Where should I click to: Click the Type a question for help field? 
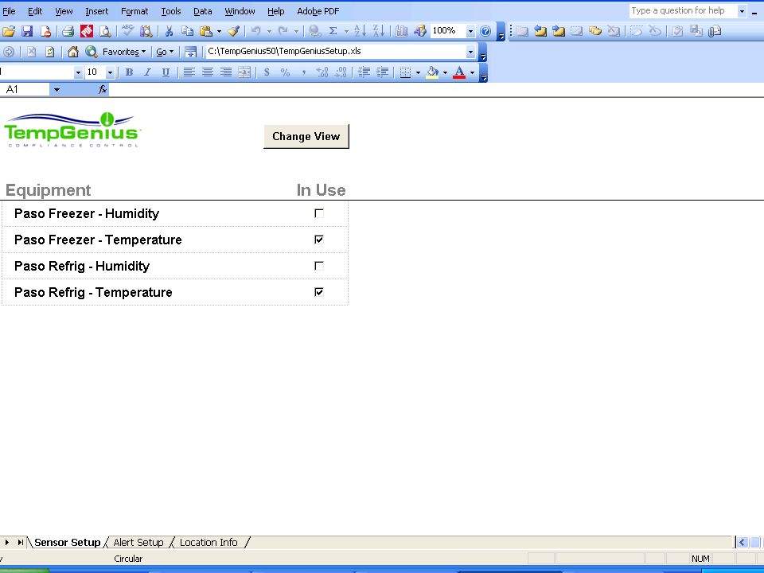click(x=683, y=10)
